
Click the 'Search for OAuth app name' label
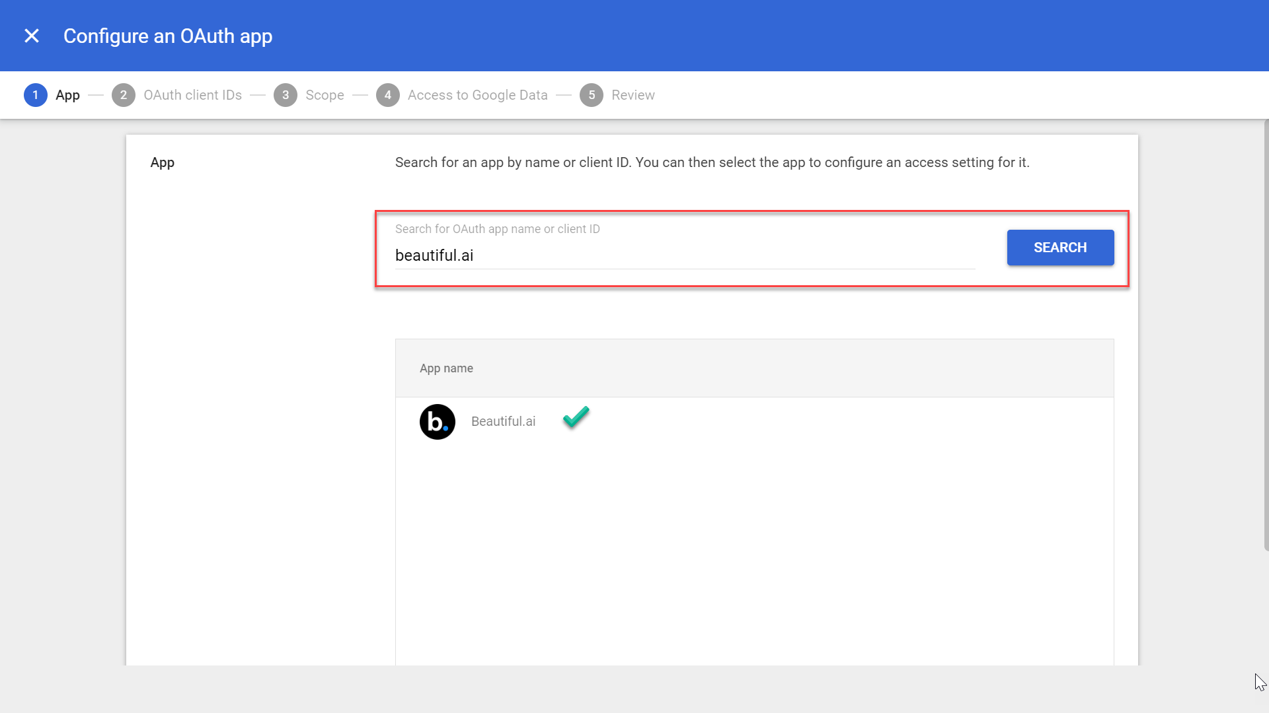click(x=497, y=229)
